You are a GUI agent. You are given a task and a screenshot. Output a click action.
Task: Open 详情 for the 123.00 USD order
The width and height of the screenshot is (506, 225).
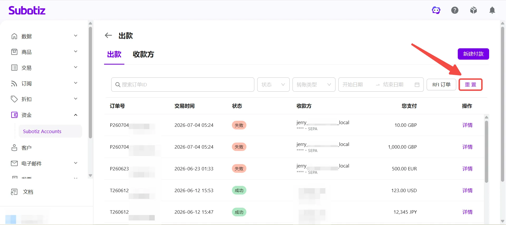coord(467,191)
